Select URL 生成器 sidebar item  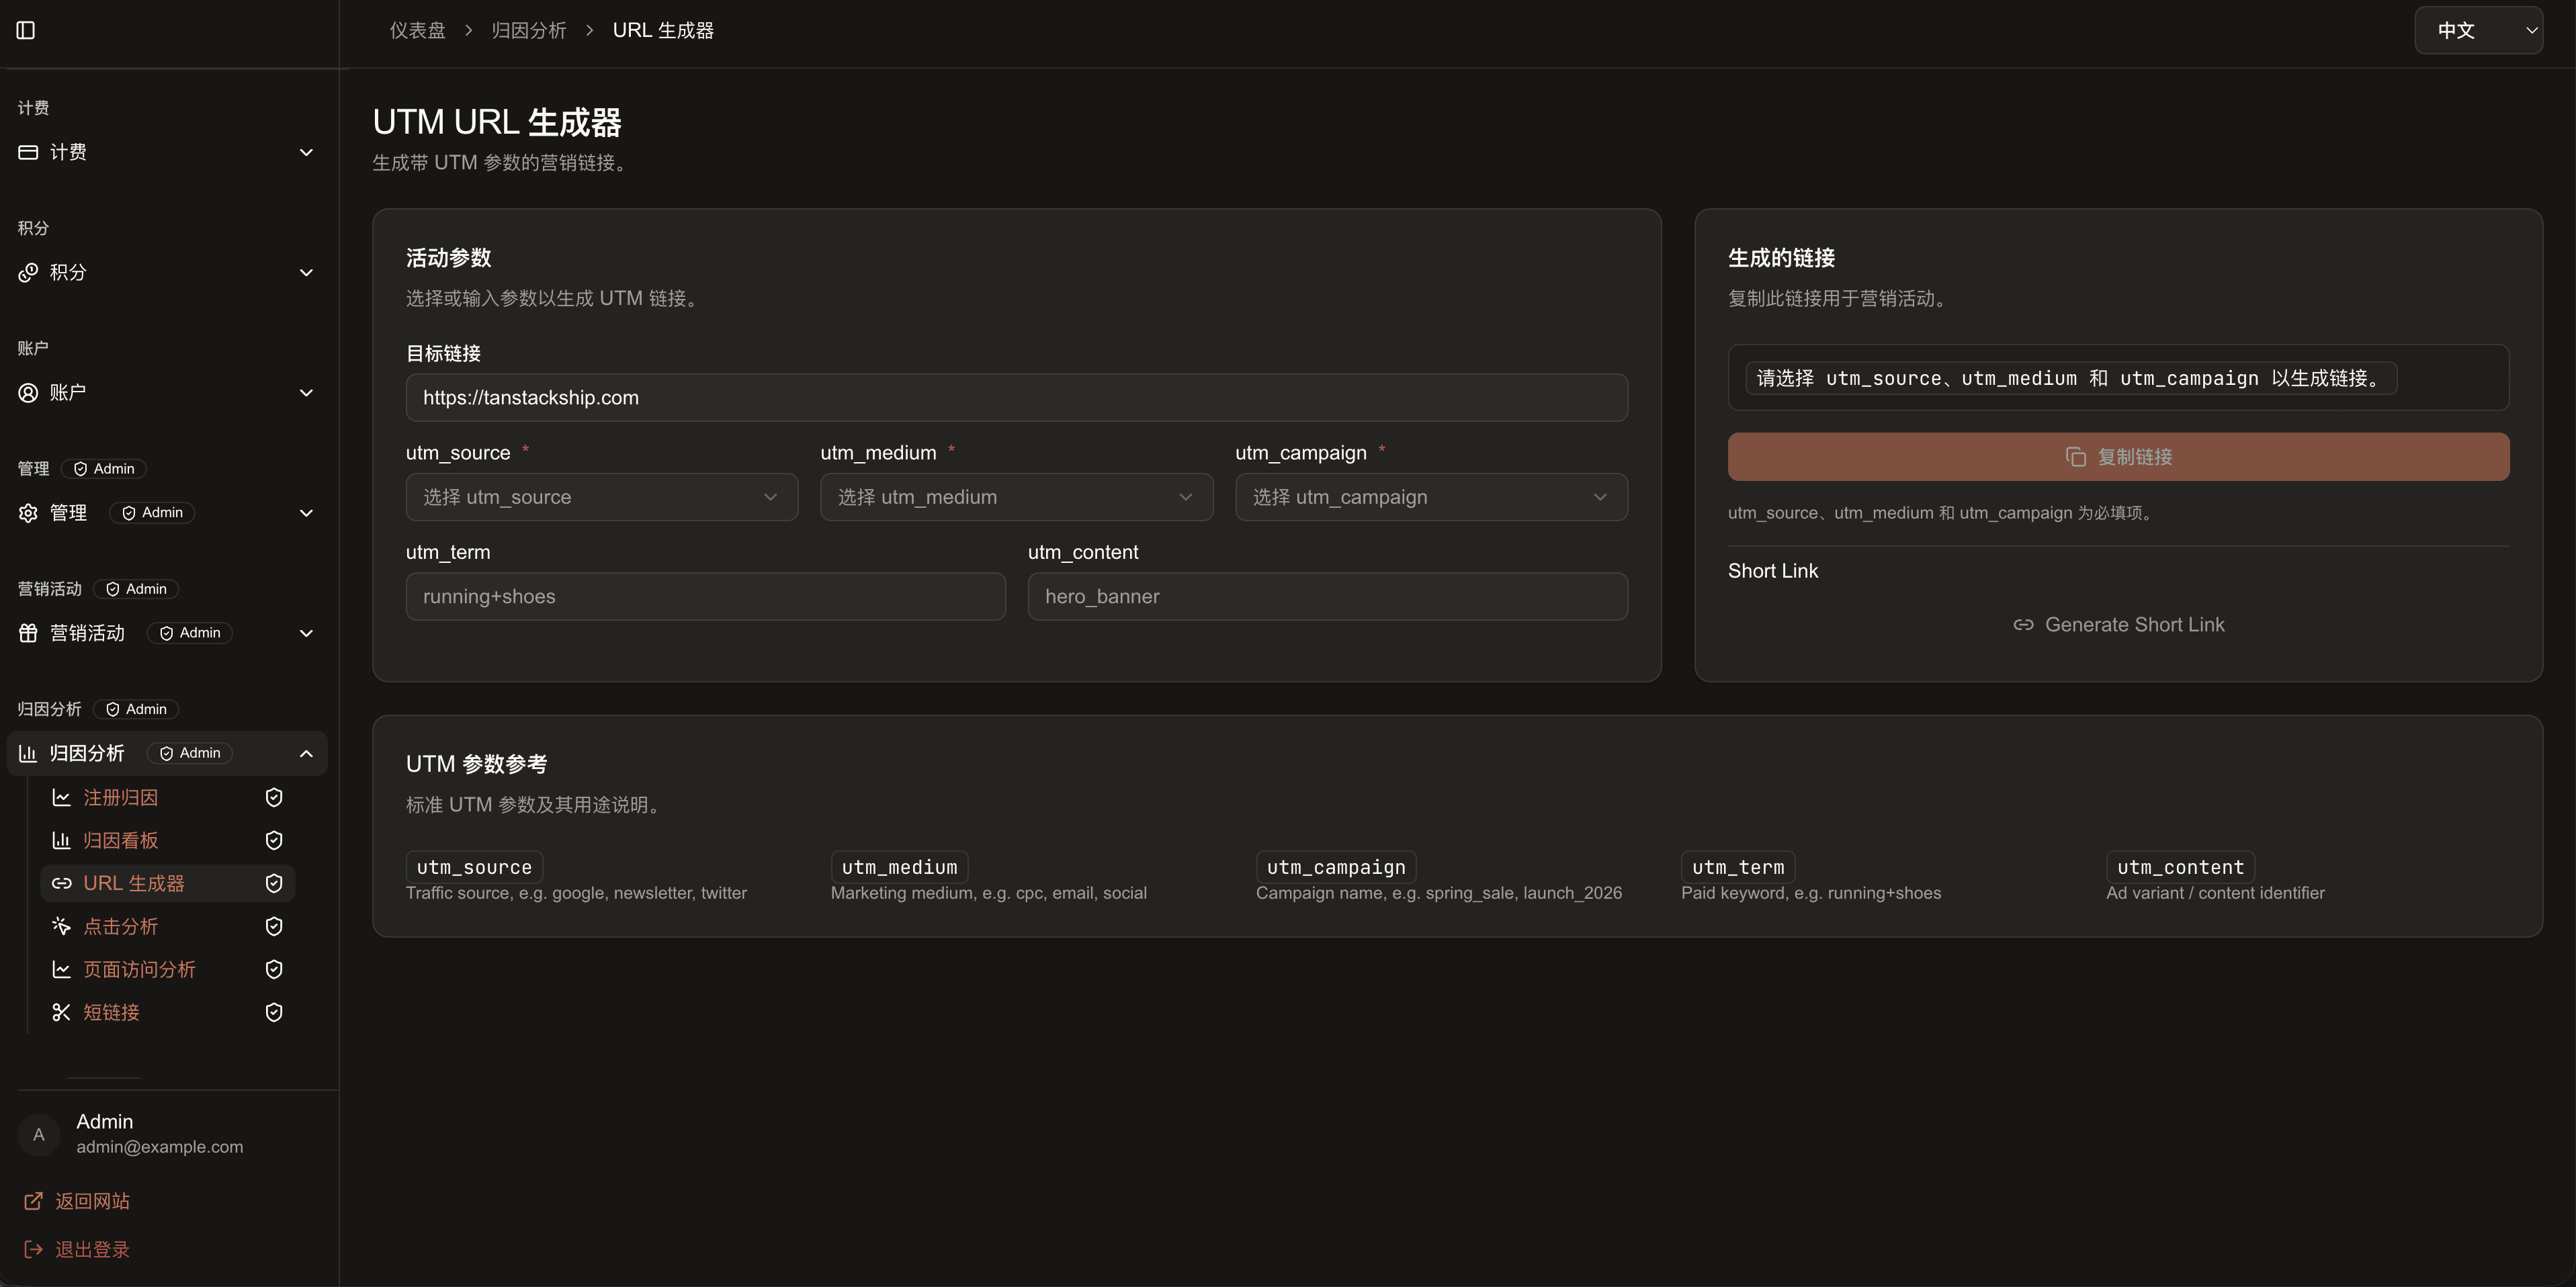pos(167,883)
